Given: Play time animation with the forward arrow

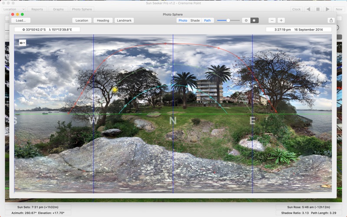Looking at the screenshot, I should pos(327,9).
